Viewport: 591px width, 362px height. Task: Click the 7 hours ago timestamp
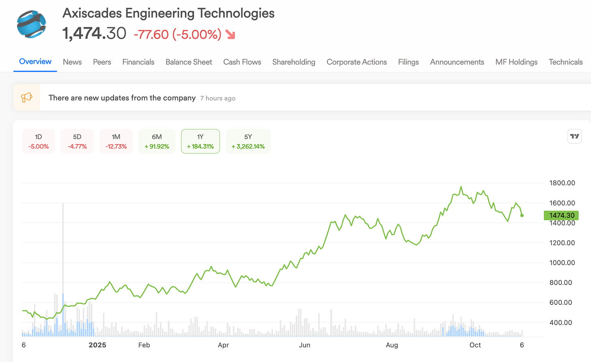click(x=218, y=98)
